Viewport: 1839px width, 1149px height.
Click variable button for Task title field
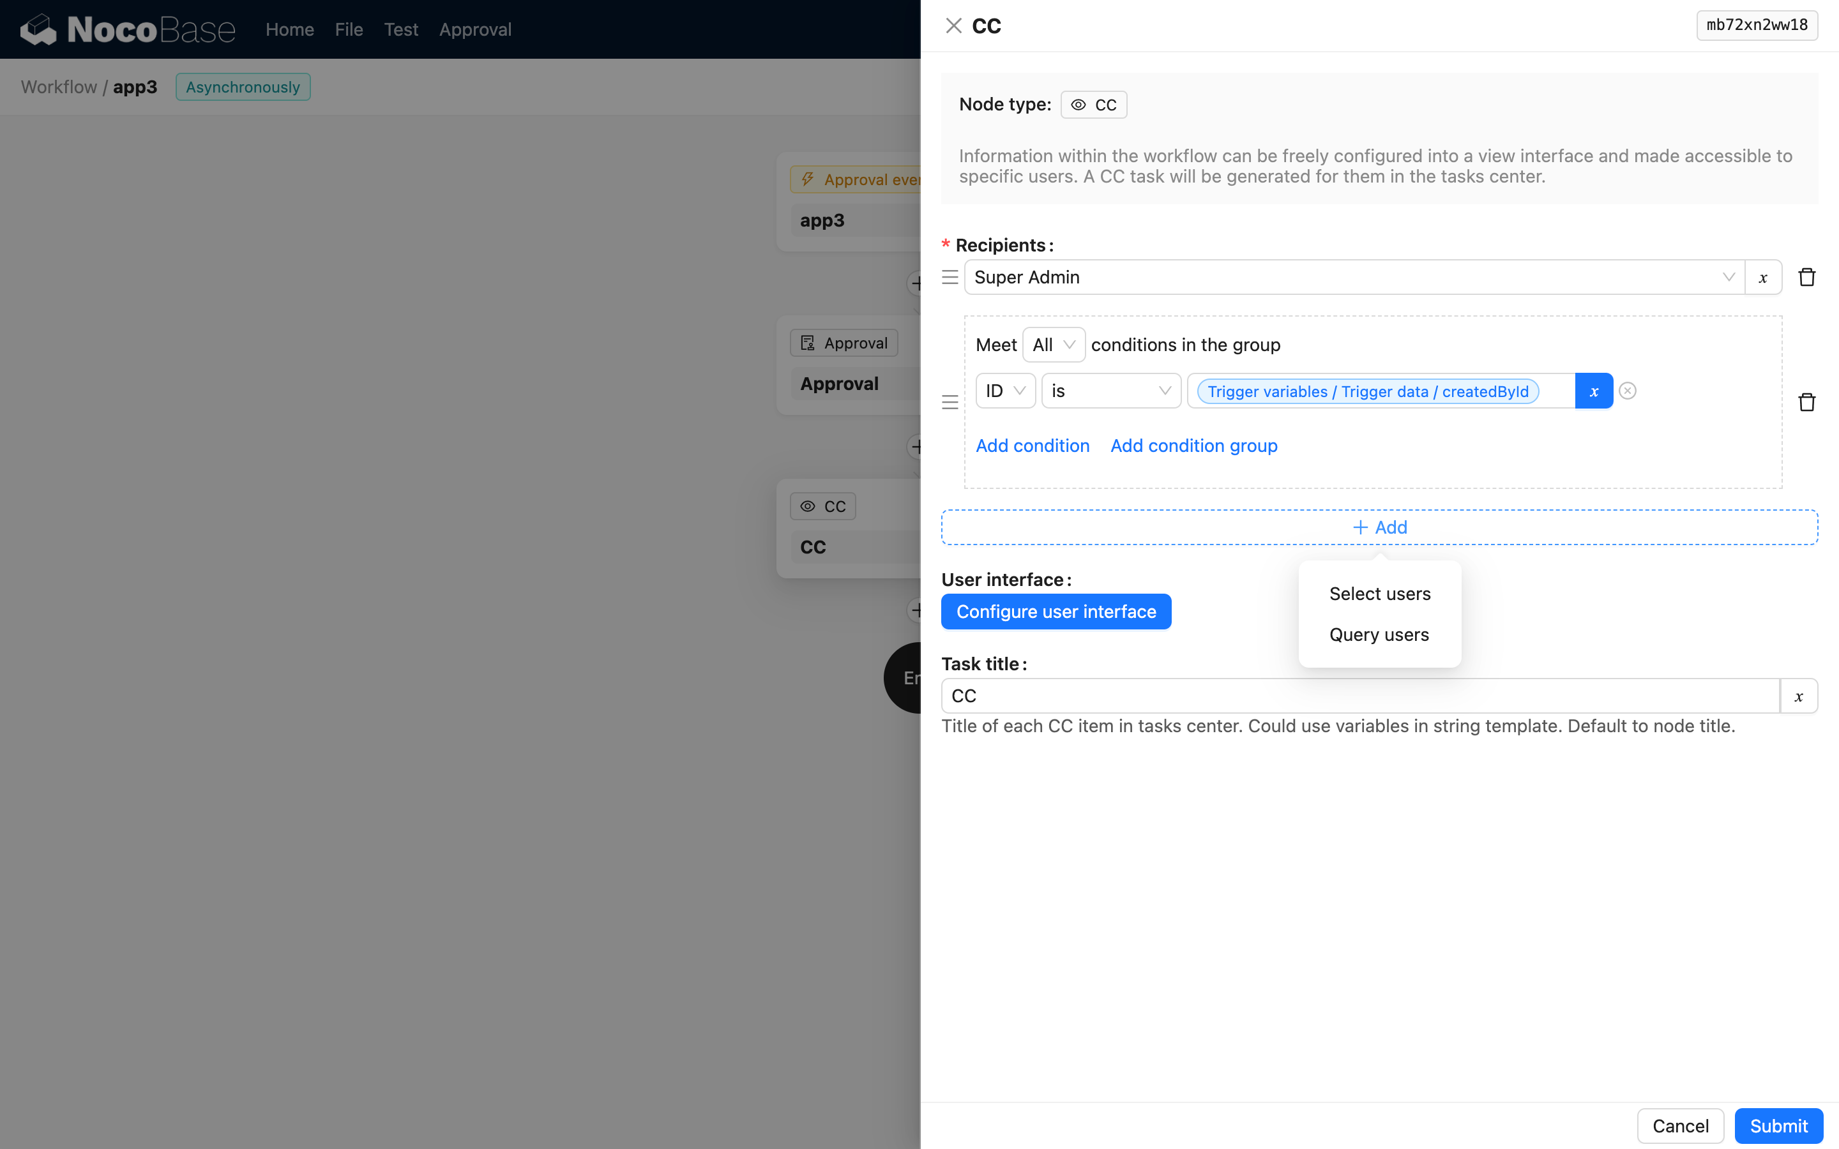(1798, 696)
